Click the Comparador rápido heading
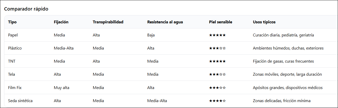 (x=26, y=9)
